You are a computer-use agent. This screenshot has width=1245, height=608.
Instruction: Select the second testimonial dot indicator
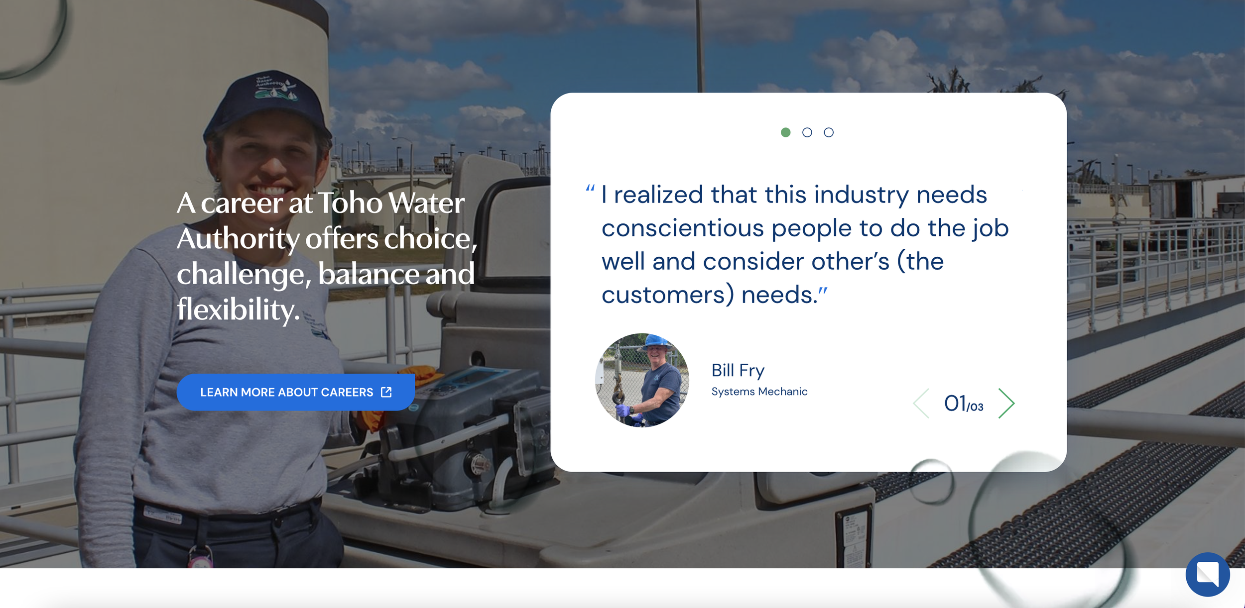pyautogui.click(x=807, y=132)
